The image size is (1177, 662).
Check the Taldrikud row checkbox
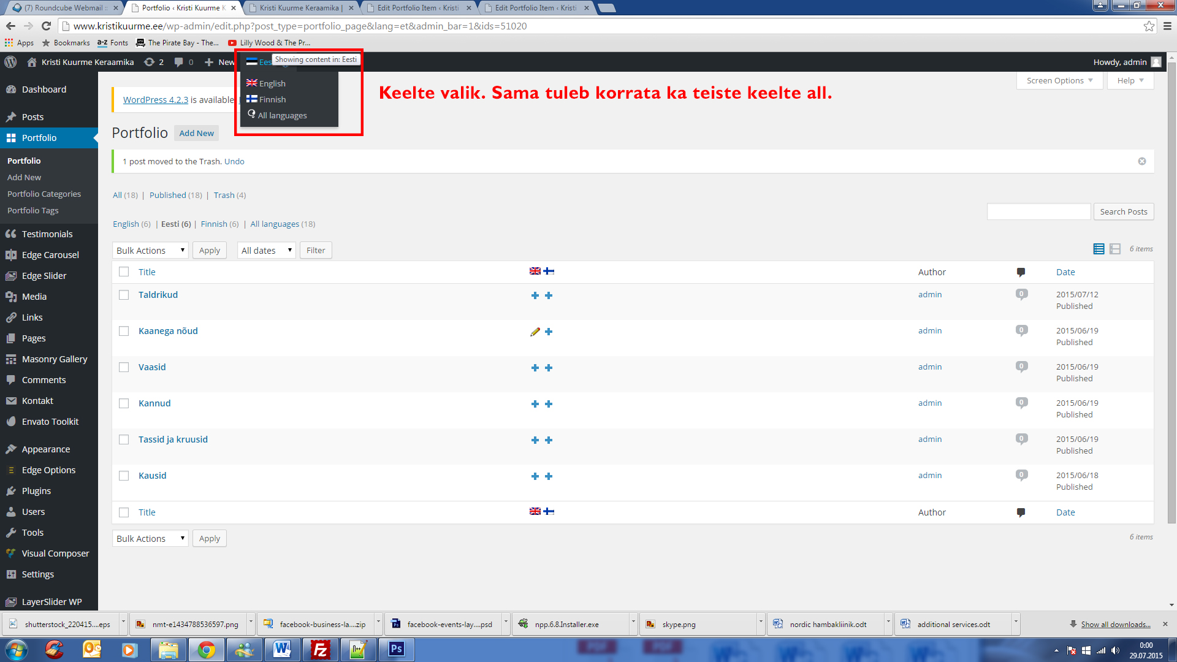coord(124,295)
